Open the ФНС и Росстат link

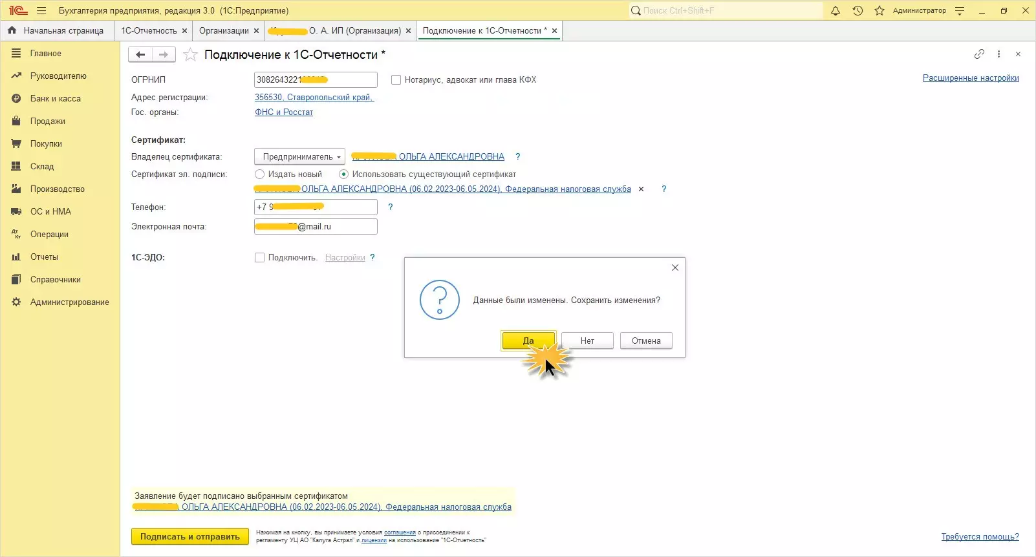tap(284, 112)
